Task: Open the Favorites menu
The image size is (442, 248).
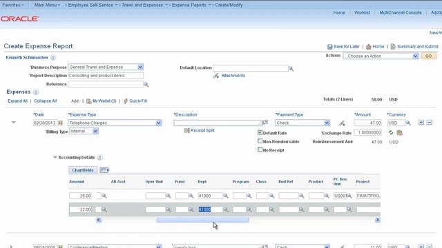Action: tap(12, 5)
